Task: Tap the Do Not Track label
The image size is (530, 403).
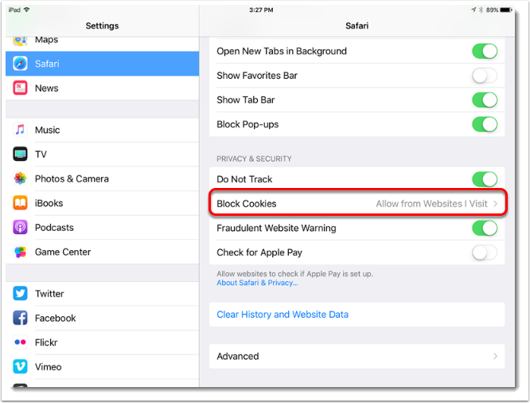Action: point(244,179)
